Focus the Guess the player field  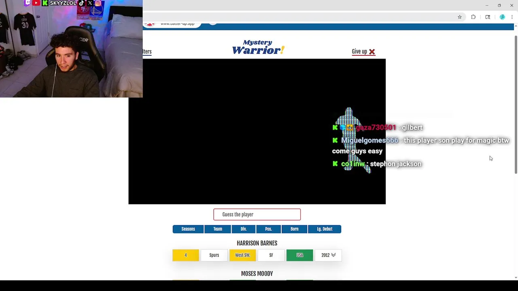pos(257,215)
